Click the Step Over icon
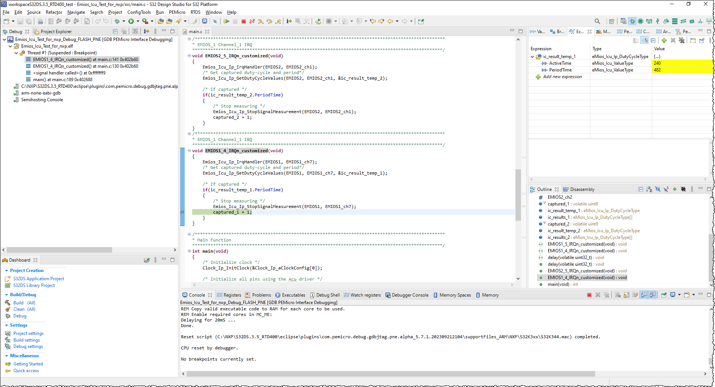 tap(269, 21)
